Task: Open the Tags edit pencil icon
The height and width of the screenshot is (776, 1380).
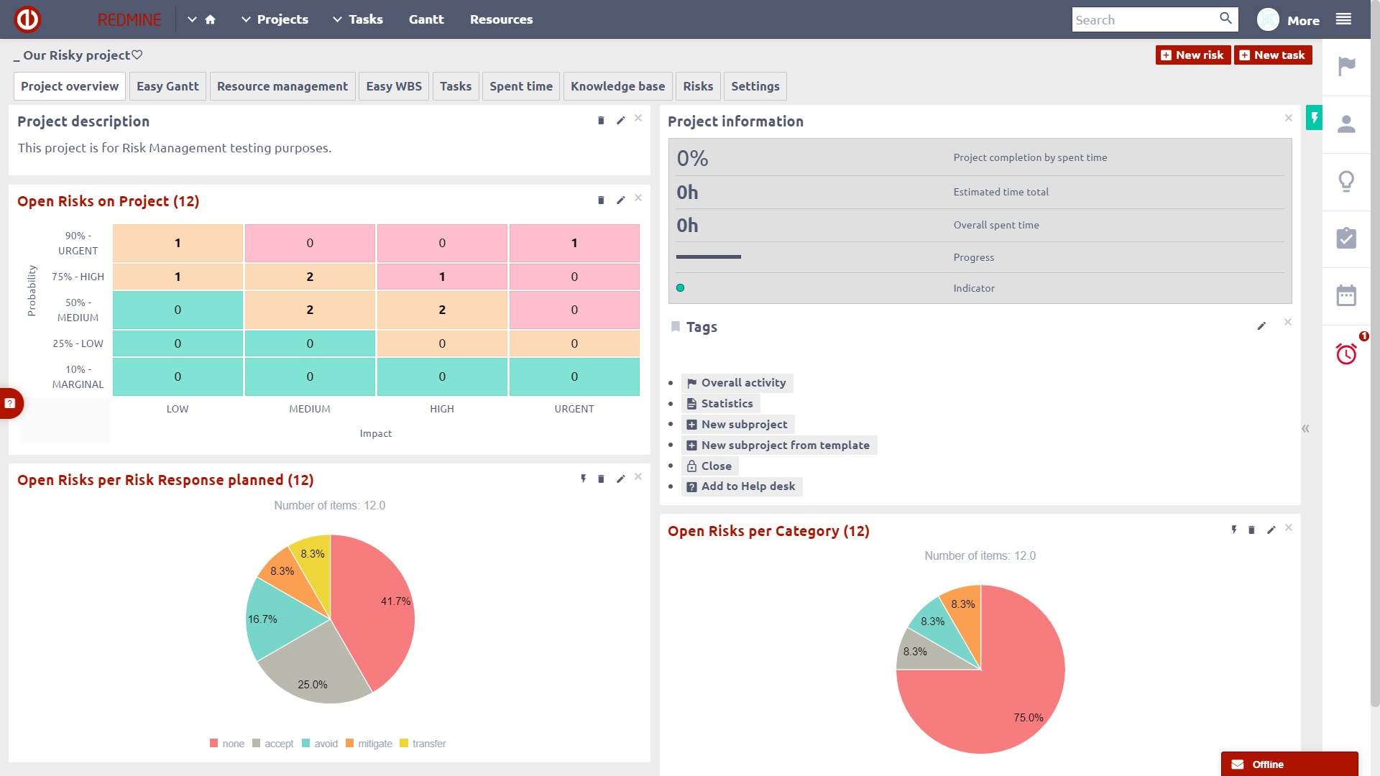Action: coord(1262,325)
